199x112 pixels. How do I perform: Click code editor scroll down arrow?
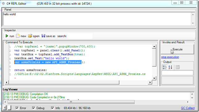pos(154,78)
